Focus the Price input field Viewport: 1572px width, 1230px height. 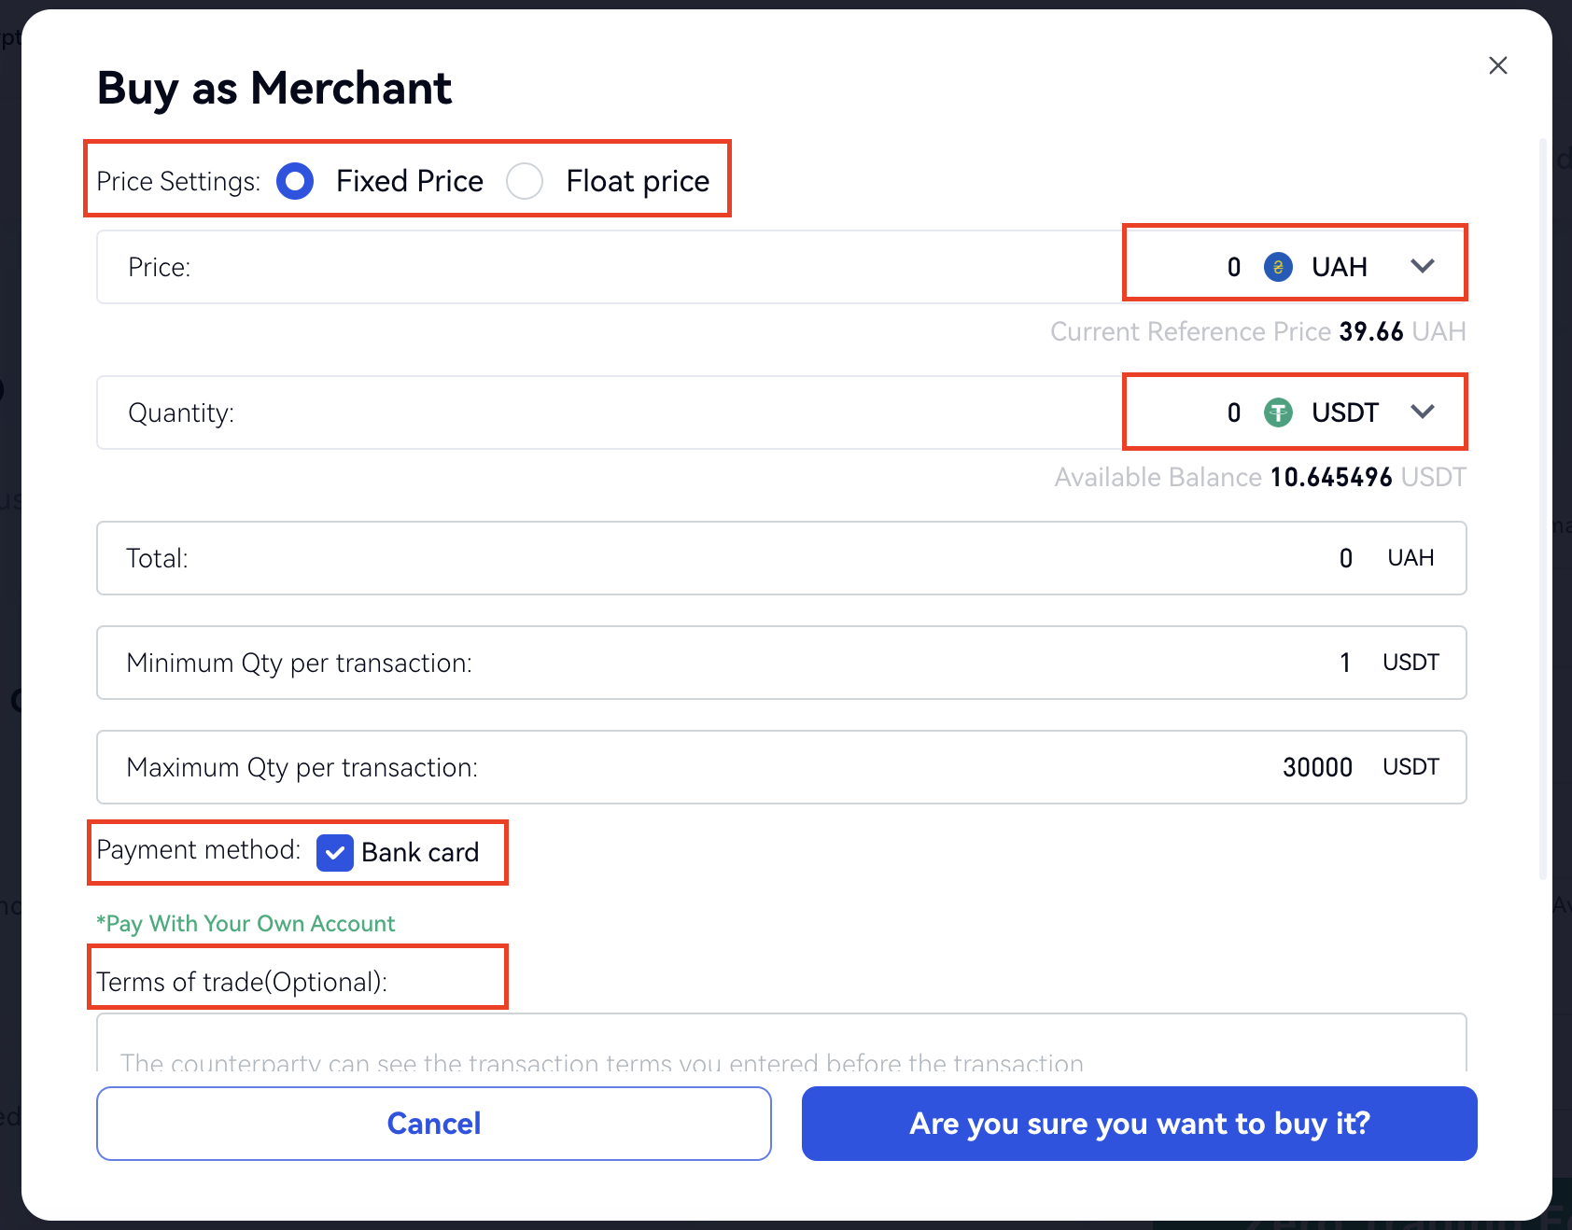[x=653, y=267]
